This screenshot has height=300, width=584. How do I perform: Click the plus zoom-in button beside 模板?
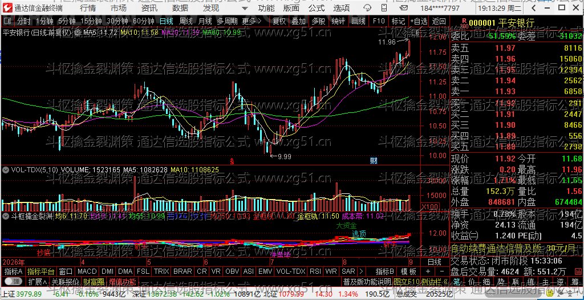[428, 271]
